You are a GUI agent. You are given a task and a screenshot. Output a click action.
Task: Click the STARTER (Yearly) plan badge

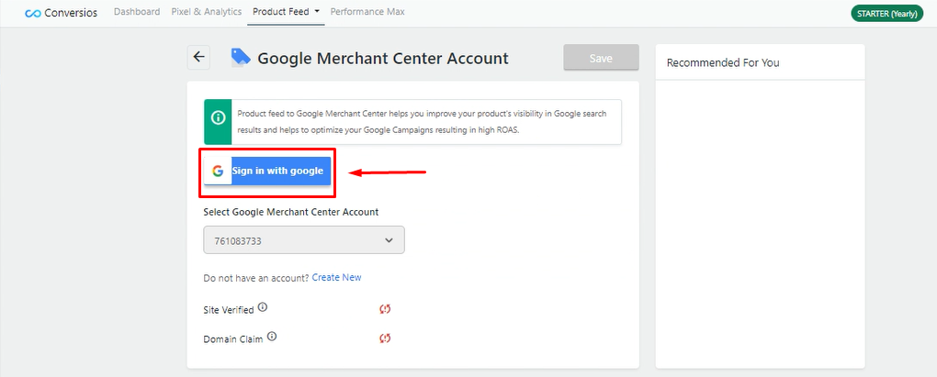tap(886, 14)
